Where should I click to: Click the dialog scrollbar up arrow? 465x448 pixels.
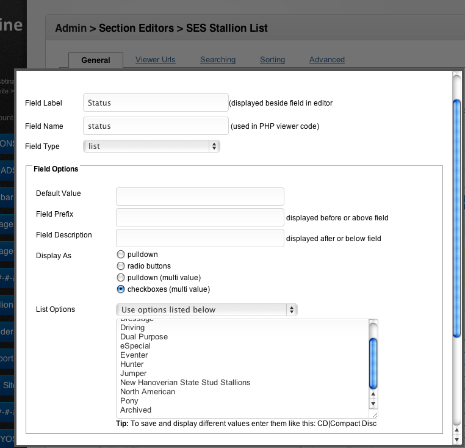pos(456,430)
